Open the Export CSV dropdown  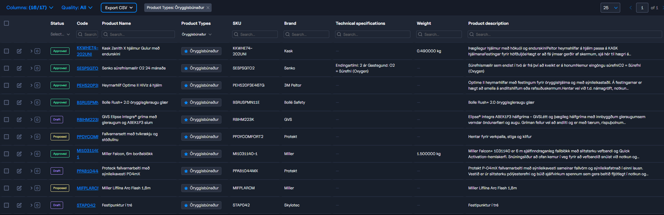119,8
